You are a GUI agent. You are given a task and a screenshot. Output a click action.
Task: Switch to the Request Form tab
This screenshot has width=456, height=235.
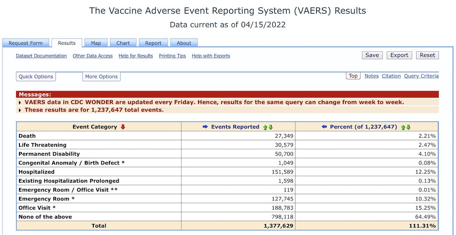point(26,43)
